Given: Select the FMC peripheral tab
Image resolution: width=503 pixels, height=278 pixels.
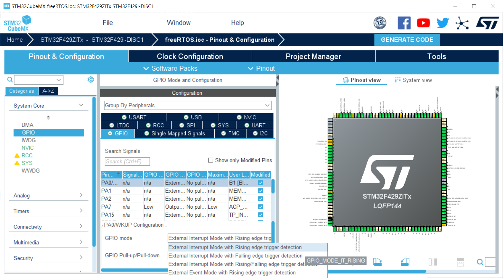Looking at the screenshot, I should point(230,133).
